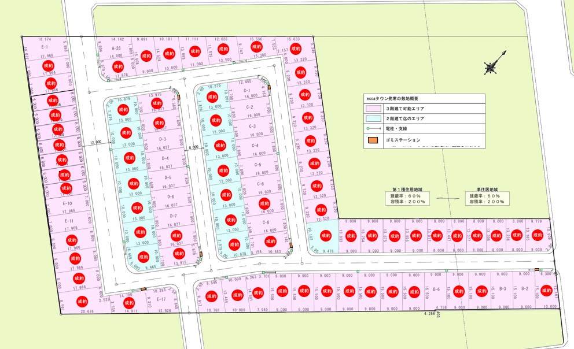Image resolution: width=574 pixels, height=349 pixels.
Task: Click the sold badge on the light-blue corner lot left of the 13.833 lot
Action: coord(325,235)
